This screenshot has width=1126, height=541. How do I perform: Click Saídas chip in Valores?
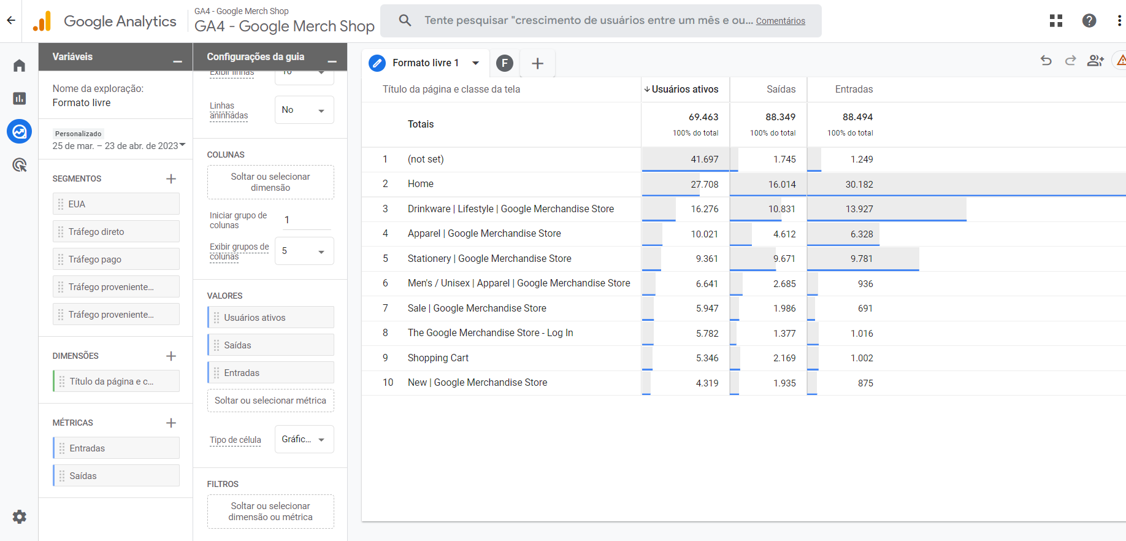[270, 345]
